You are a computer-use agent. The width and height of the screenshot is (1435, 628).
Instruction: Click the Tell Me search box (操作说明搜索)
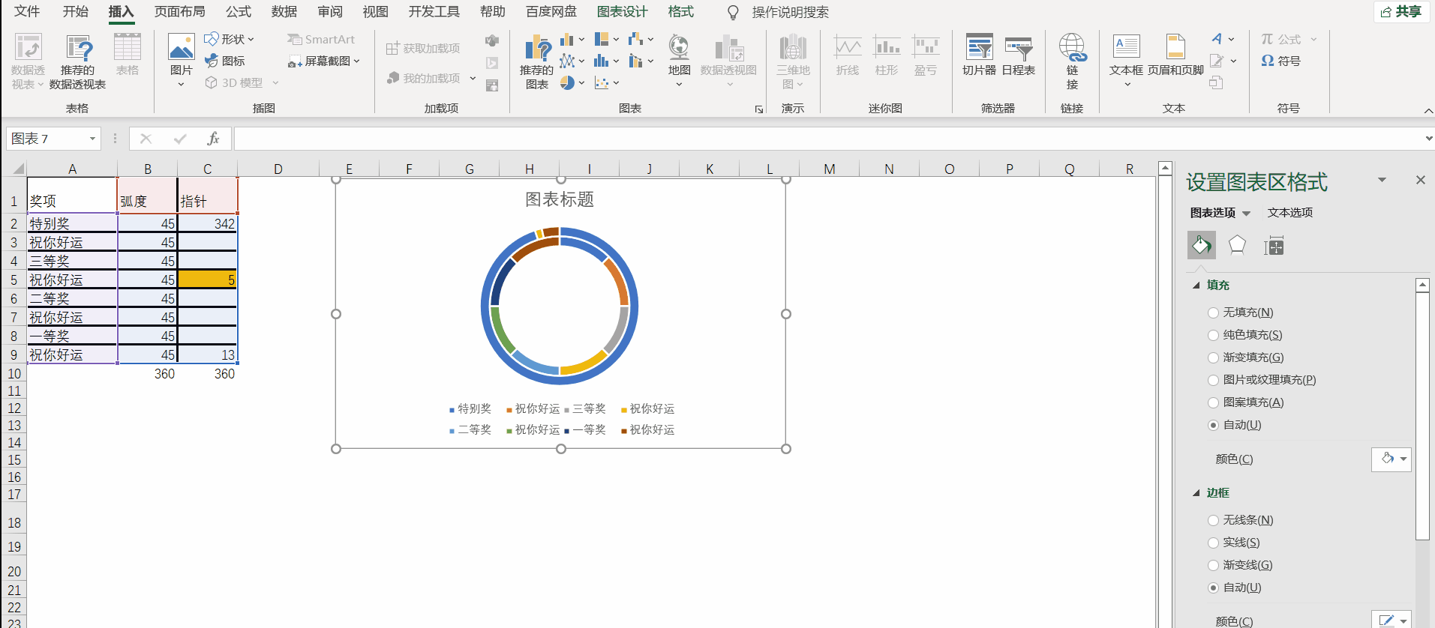[791, 12]
